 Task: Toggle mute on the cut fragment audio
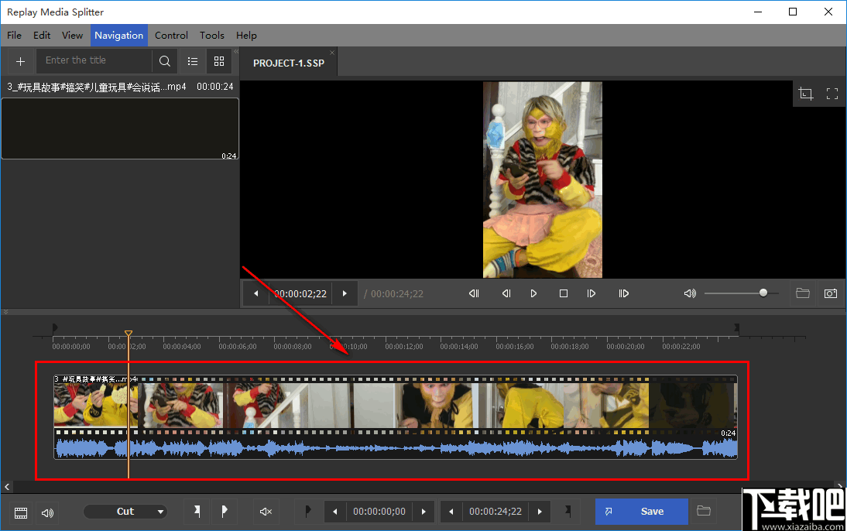(266, 512)
